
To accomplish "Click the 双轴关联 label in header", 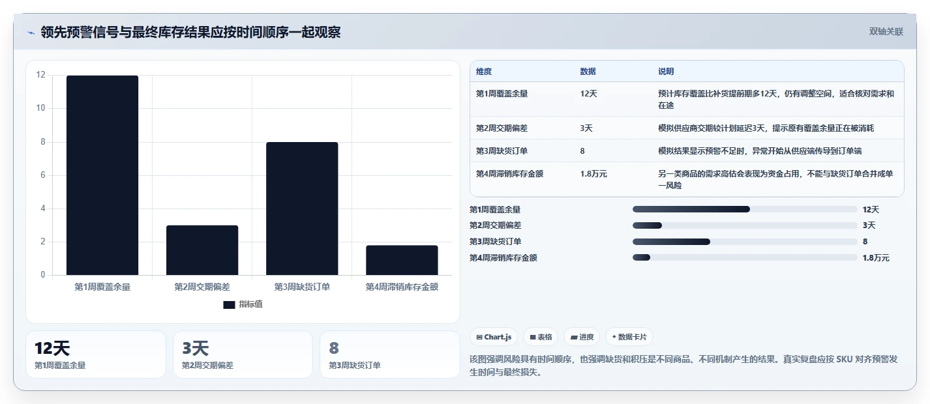I will tap(886, 32).
